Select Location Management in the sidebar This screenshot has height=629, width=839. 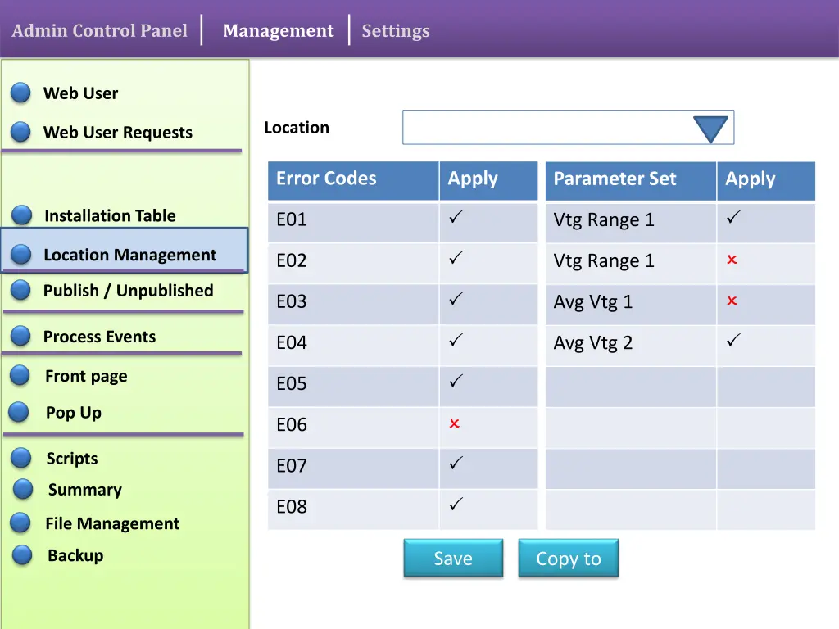[x=129, y=255]
